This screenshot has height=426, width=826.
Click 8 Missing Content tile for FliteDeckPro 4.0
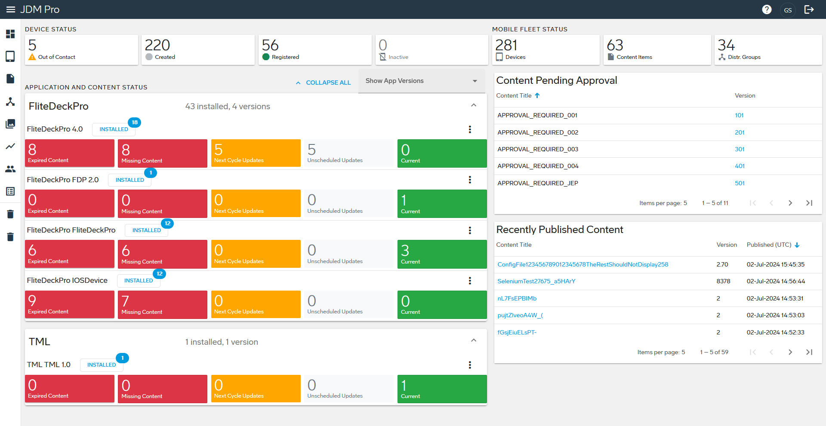[x=163, y=153]
